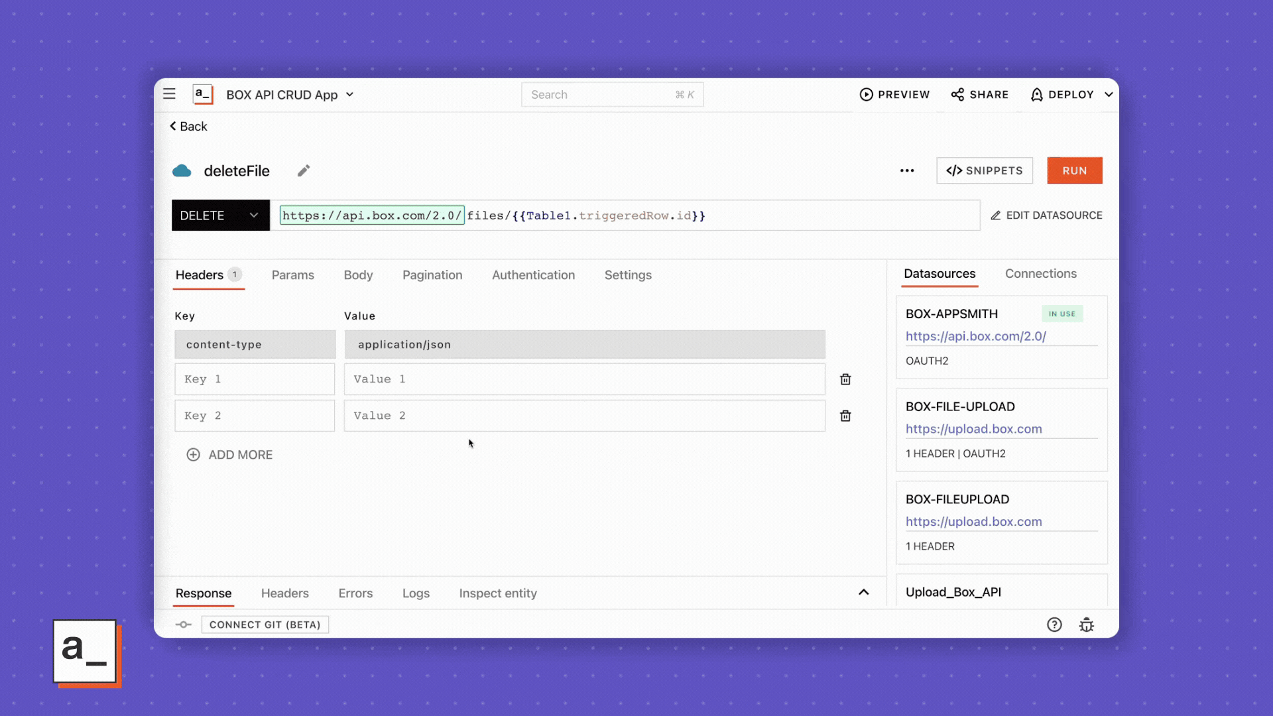Switch to the Settings tab
The image size is (1273, 716).
[x=628, y=275]
